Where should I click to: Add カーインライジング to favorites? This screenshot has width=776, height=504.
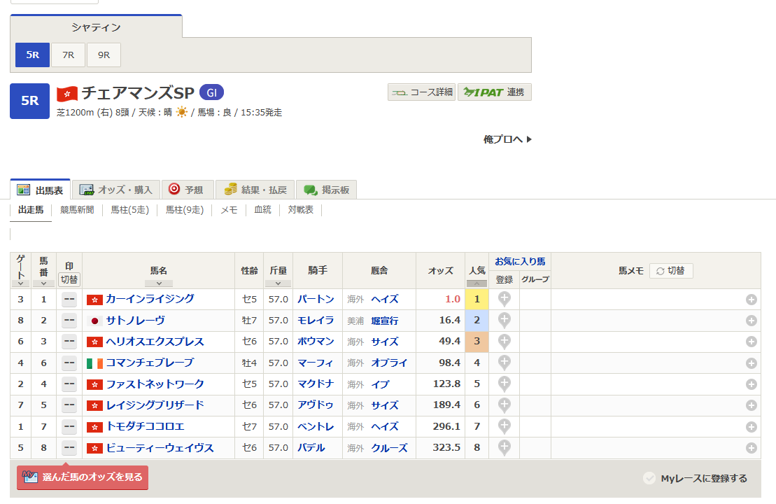click(504, 299)
